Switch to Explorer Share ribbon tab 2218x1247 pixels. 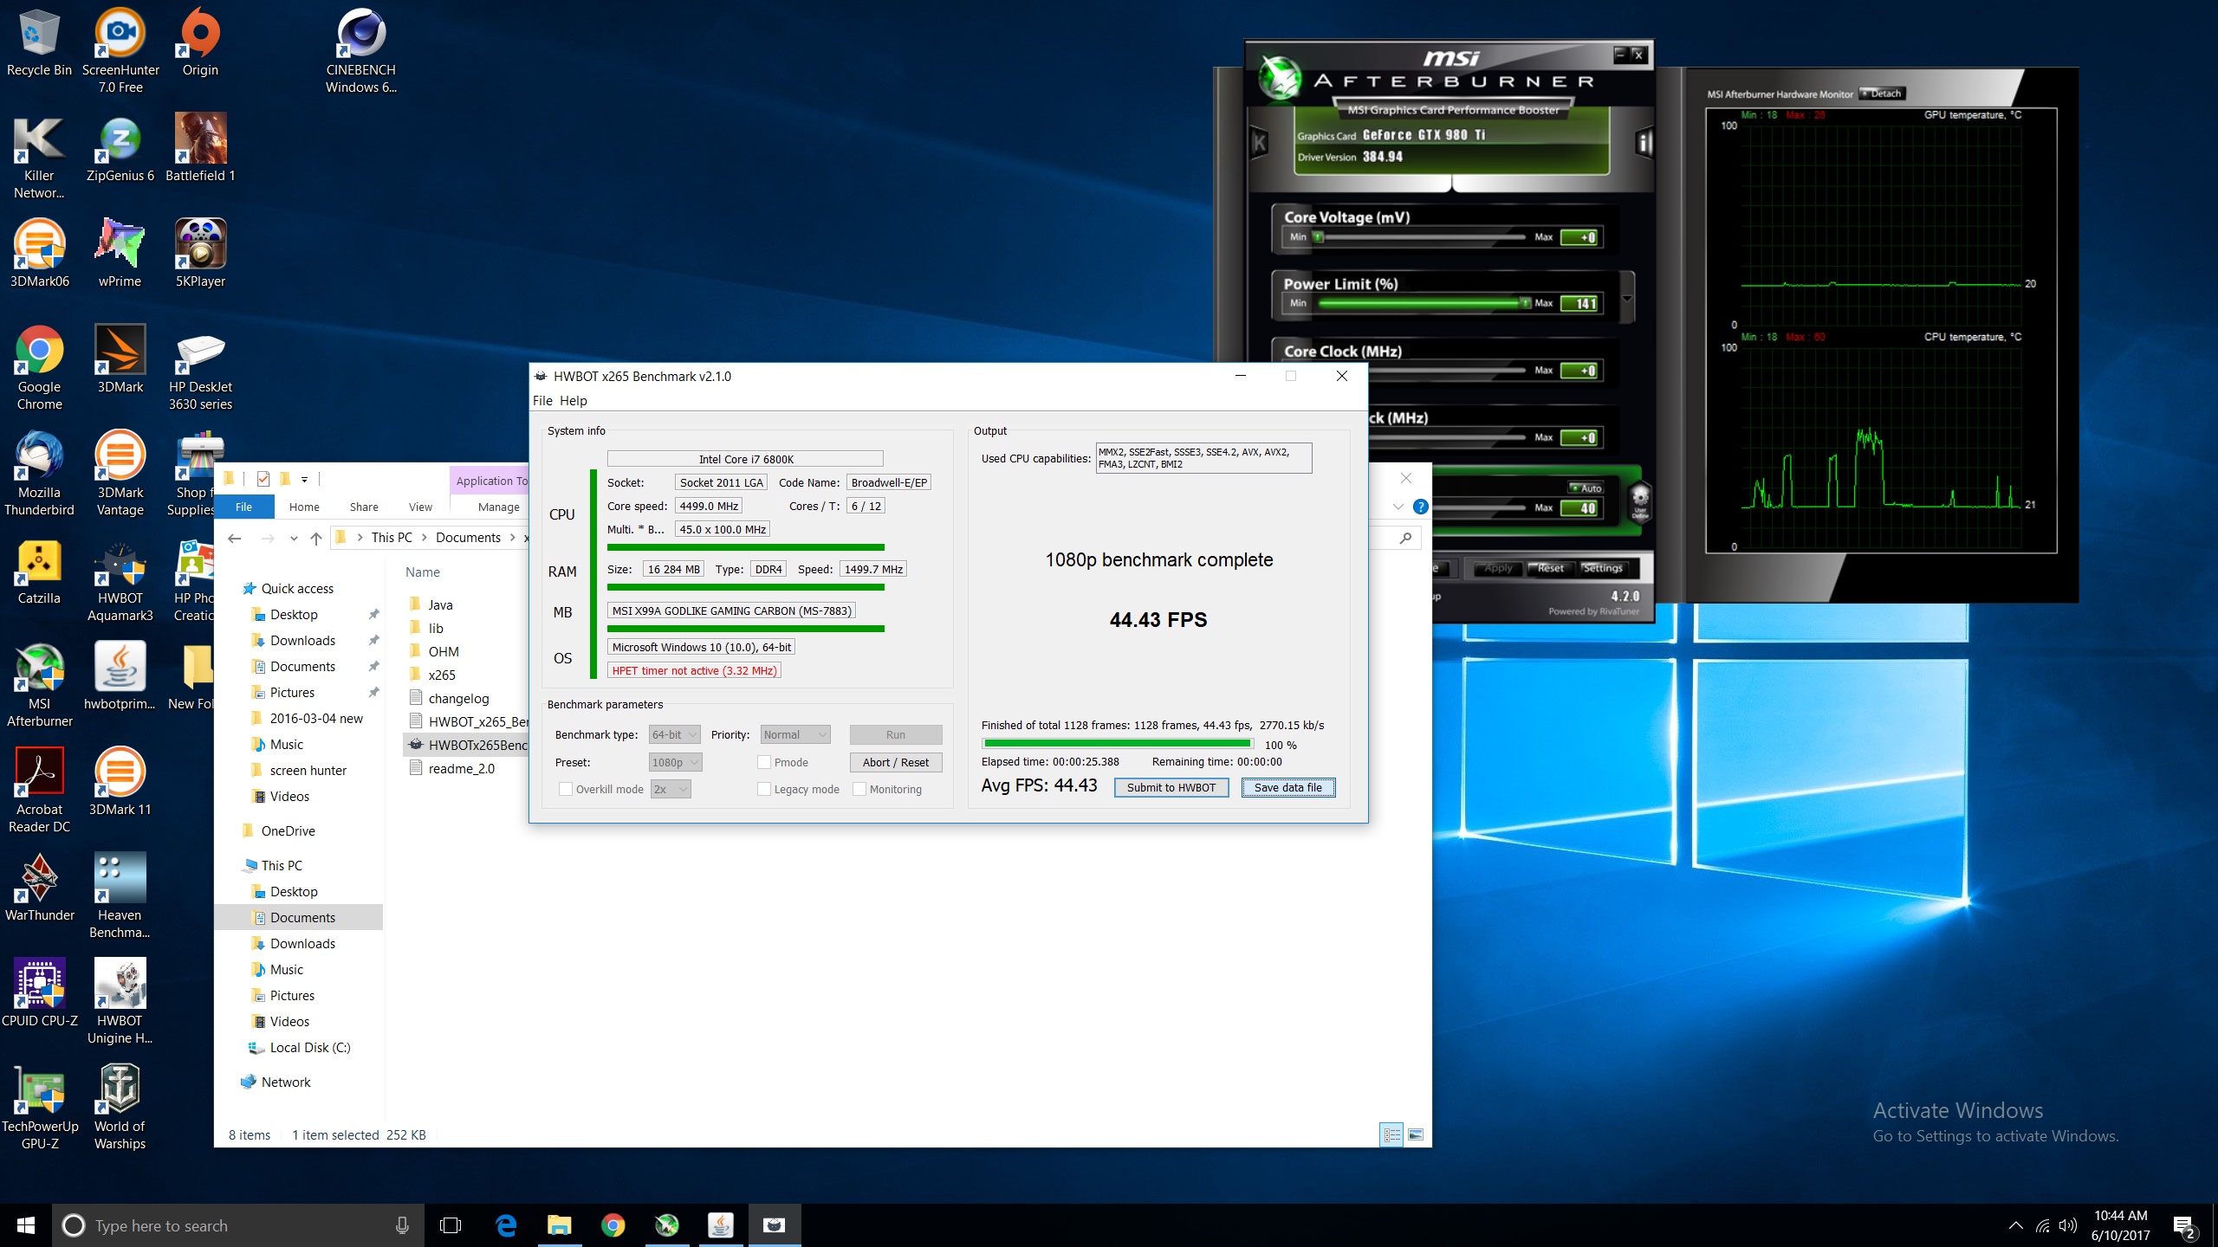364,507
